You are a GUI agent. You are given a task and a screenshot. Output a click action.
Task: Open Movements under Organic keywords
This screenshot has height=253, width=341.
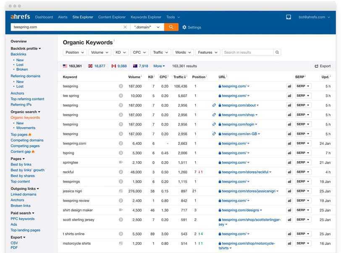(x=26, y=128)
